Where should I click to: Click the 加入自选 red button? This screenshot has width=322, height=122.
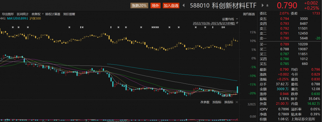[x=171, y=6]
